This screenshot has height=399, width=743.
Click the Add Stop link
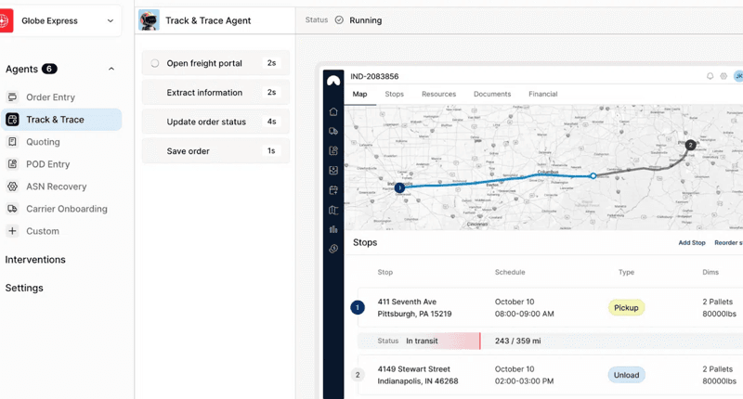691,243
